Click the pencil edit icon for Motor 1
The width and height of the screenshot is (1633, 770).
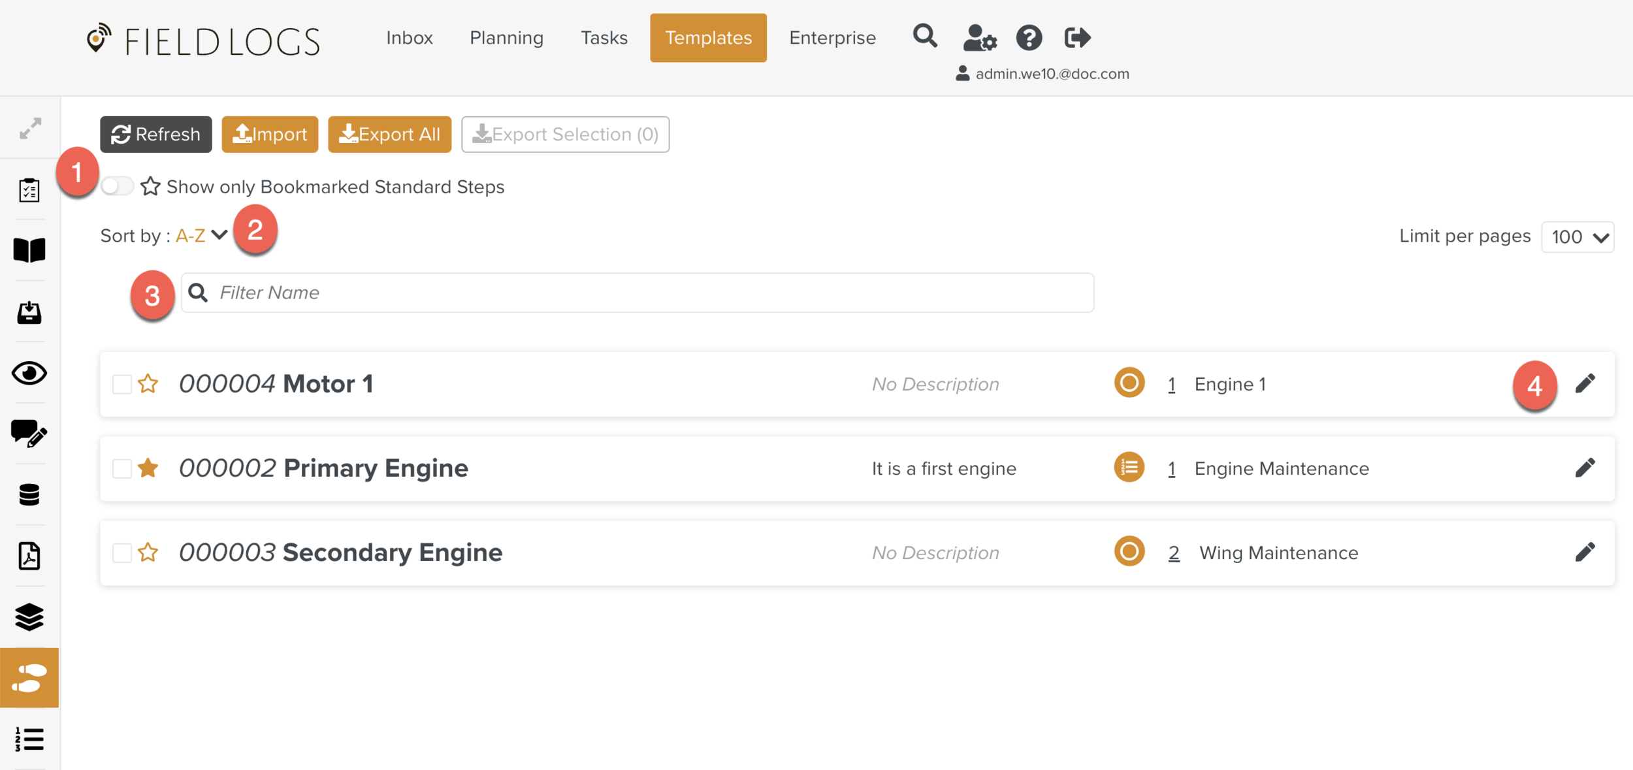click(1585, 384)
